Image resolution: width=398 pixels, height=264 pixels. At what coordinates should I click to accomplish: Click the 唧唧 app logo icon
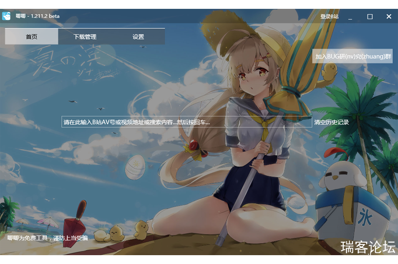[7, 16]
